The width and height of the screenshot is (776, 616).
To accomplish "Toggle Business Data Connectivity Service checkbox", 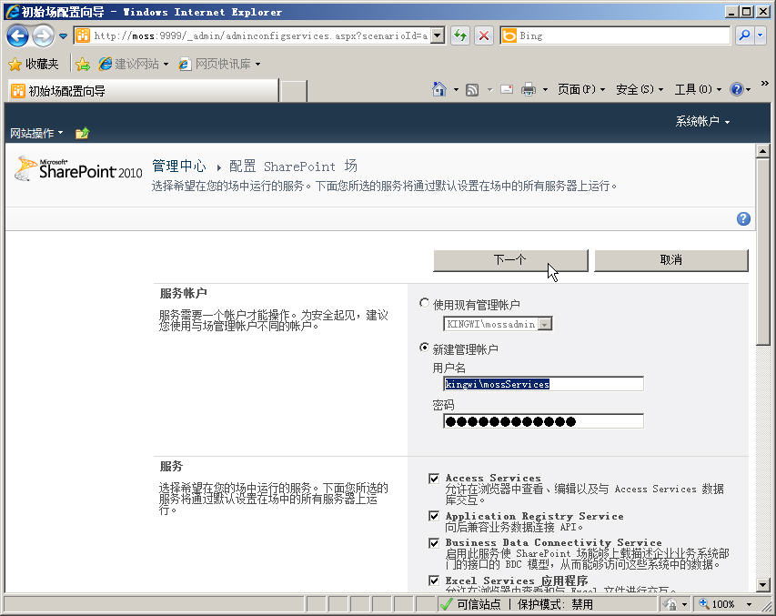I will (434, 543).
